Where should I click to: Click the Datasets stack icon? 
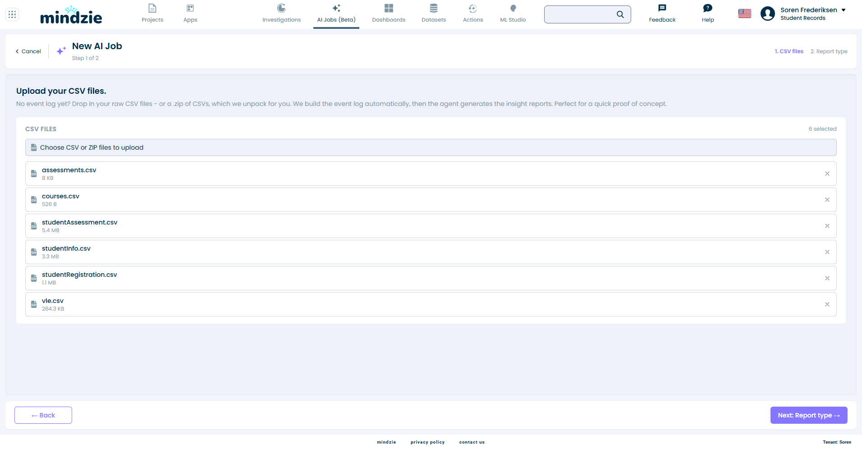click(434, 8)
